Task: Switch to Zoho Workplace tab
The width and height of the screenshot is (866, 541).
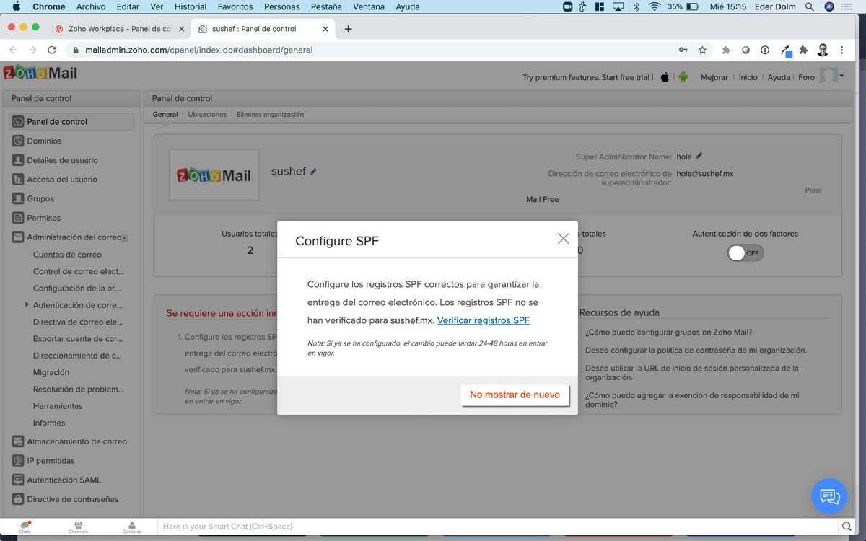Action: pyautogui.click(x=119, y=29)
